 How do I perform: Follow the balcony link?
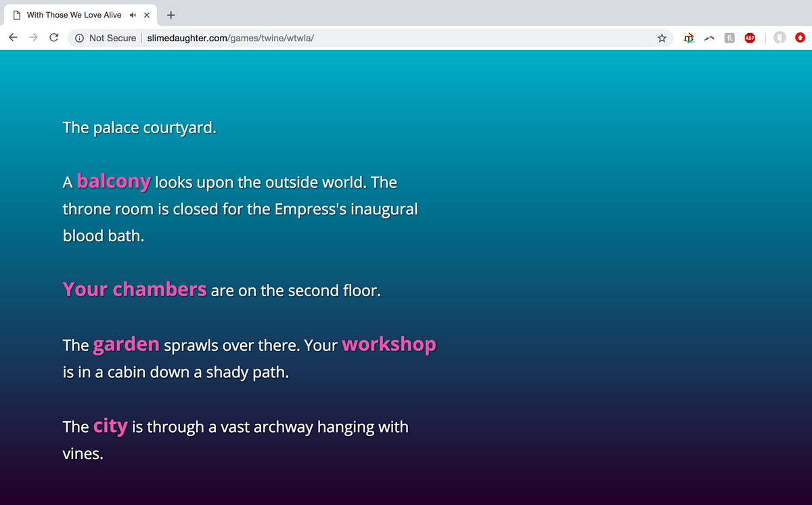(x=114, y=181)
